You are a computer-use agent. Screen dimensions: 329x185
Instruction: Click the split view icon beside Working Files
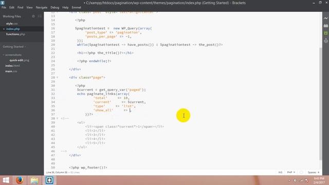click(40, 16)
